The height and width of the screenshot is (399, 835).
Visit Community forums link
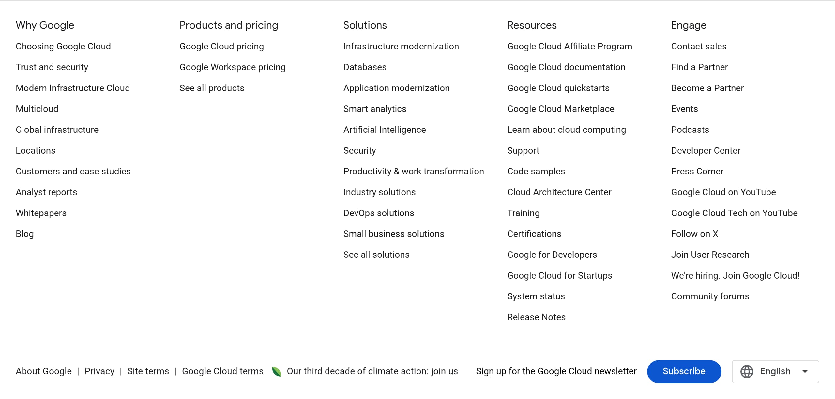[710, 296]
